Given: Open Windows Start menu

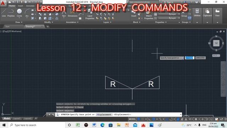Looking at the screenshot, I should [4, 125].
